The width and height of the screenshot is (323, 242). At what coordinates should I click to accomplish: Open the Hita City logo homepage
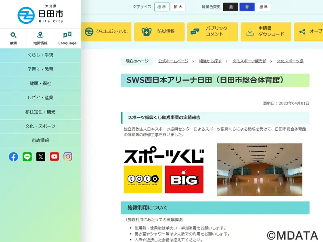click(x=40, y=14)
